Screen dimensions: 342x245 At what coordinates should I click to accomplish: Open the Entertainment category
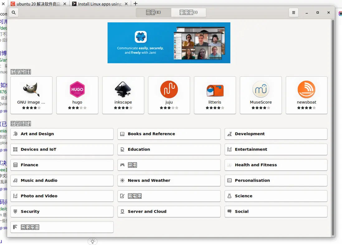[276, 150]
